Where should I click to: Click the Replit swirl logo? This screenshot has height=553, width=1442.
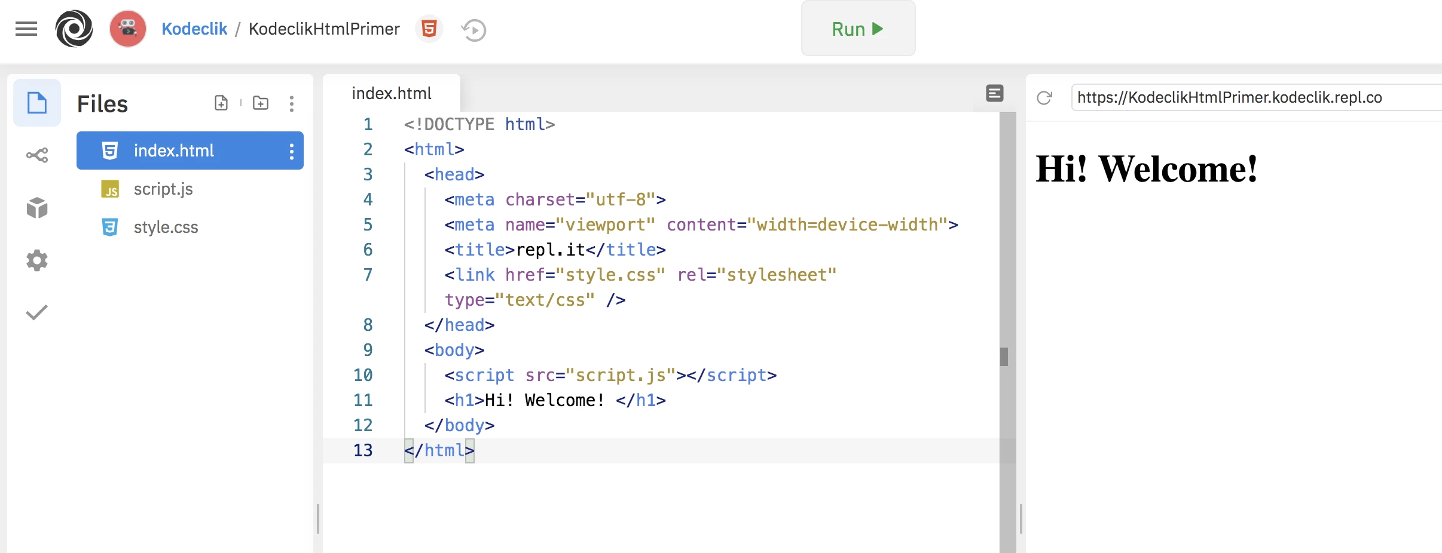click(74, 29)
